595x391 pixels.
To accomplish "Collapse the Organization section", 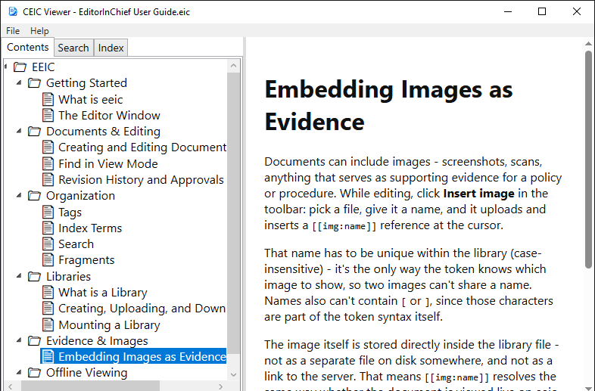I will pyautogui.click(x=19, y=195).
